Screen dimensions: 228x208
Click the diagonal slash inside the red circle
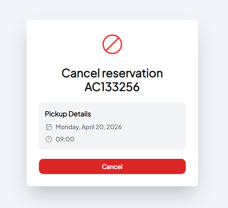pyautogui.click(x=112, y=44)
